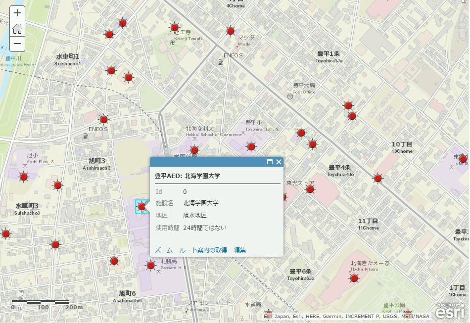Select AED marker by 札幌高 school
This screenshot has height=323, width=470.
[x=151, y=266]
